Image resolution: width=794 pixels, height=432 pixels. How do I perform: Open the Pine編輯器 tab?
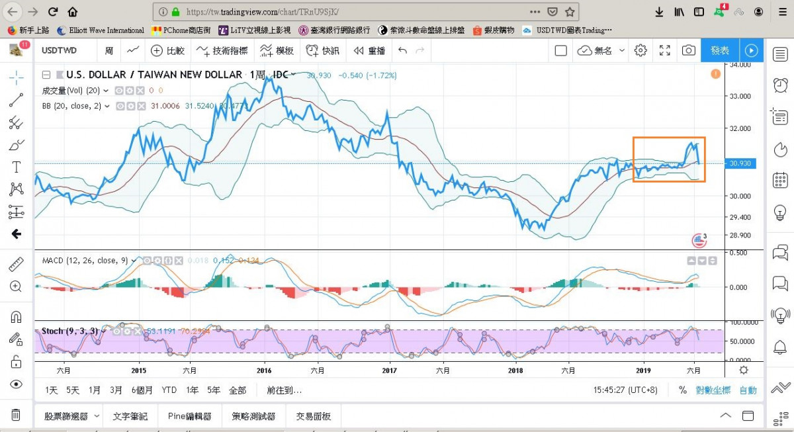[189, 416]
